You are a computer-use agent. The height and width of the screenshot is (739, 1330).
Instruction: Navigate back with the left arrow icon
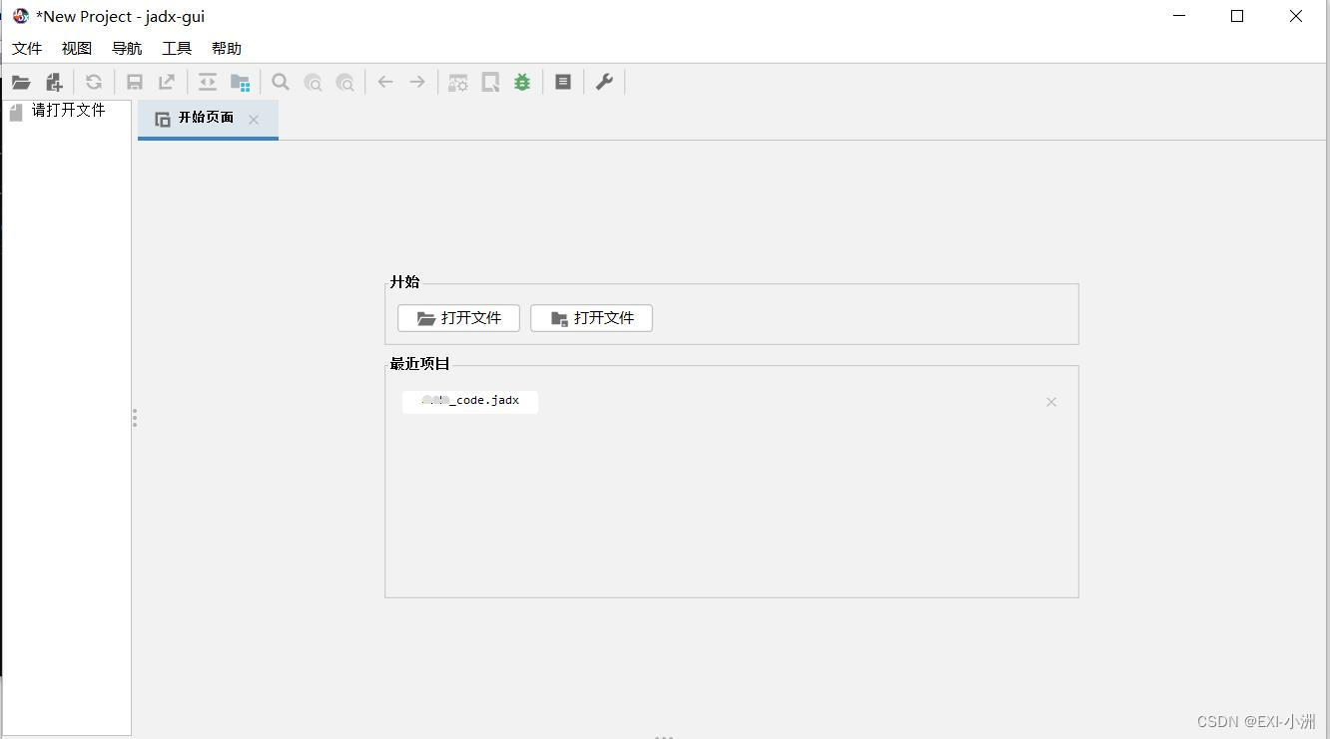pos(385,82)
